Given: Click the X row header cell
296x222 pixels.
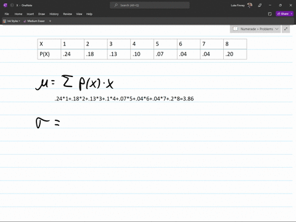Looking at the screenshot, I should point(49,44).
